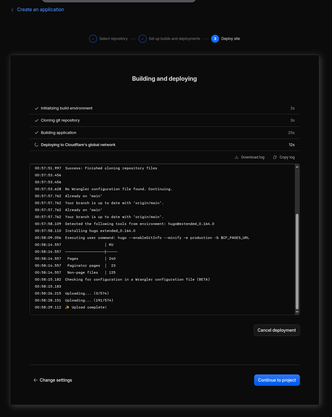Click the Copy log icon
Image resolution: width=332 pixels, height=417 pixels.
275,157
